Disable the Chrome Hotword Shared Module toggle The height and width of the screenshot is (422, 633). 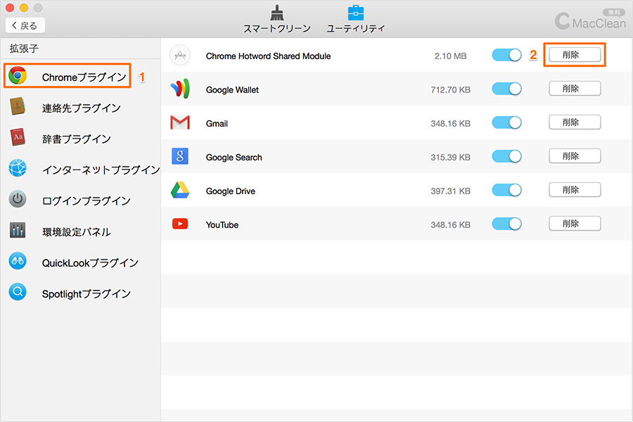[506, 55]
